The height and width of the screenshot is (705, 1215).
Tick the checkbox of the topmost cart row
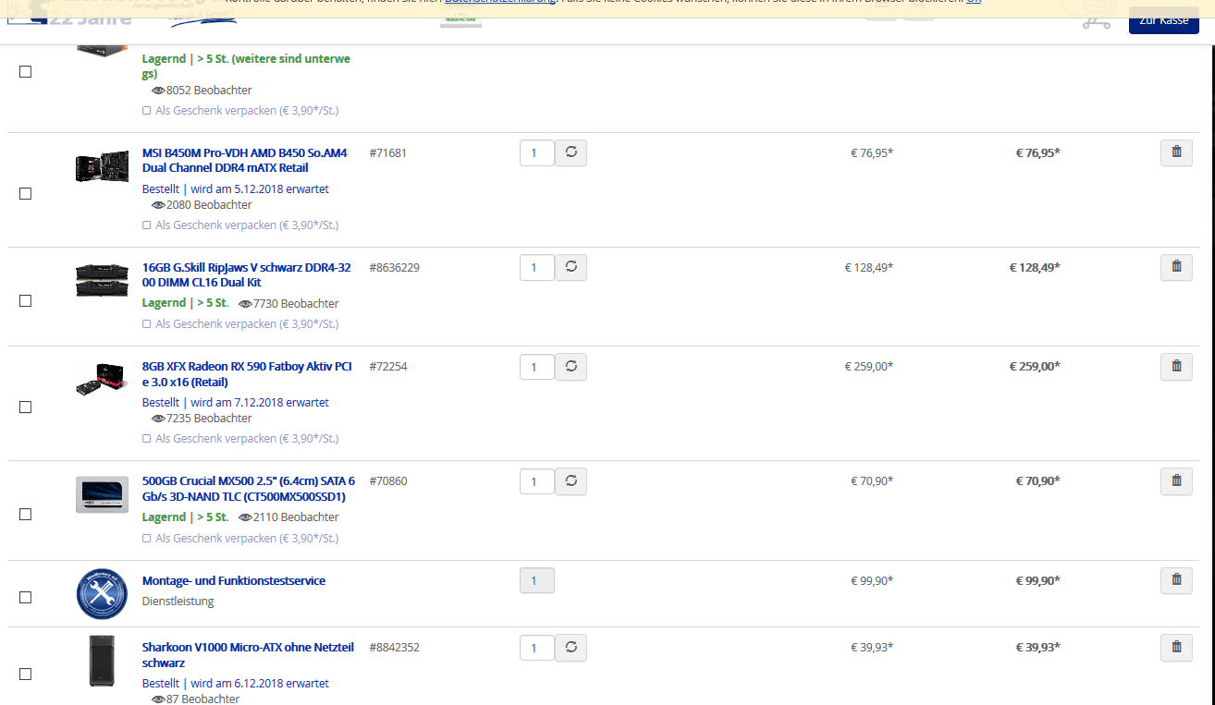click(26, 72)
